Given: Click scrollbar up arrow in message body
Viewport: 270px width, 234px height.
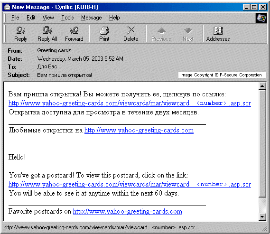Looking at the screenshot, I should (262, 86).
